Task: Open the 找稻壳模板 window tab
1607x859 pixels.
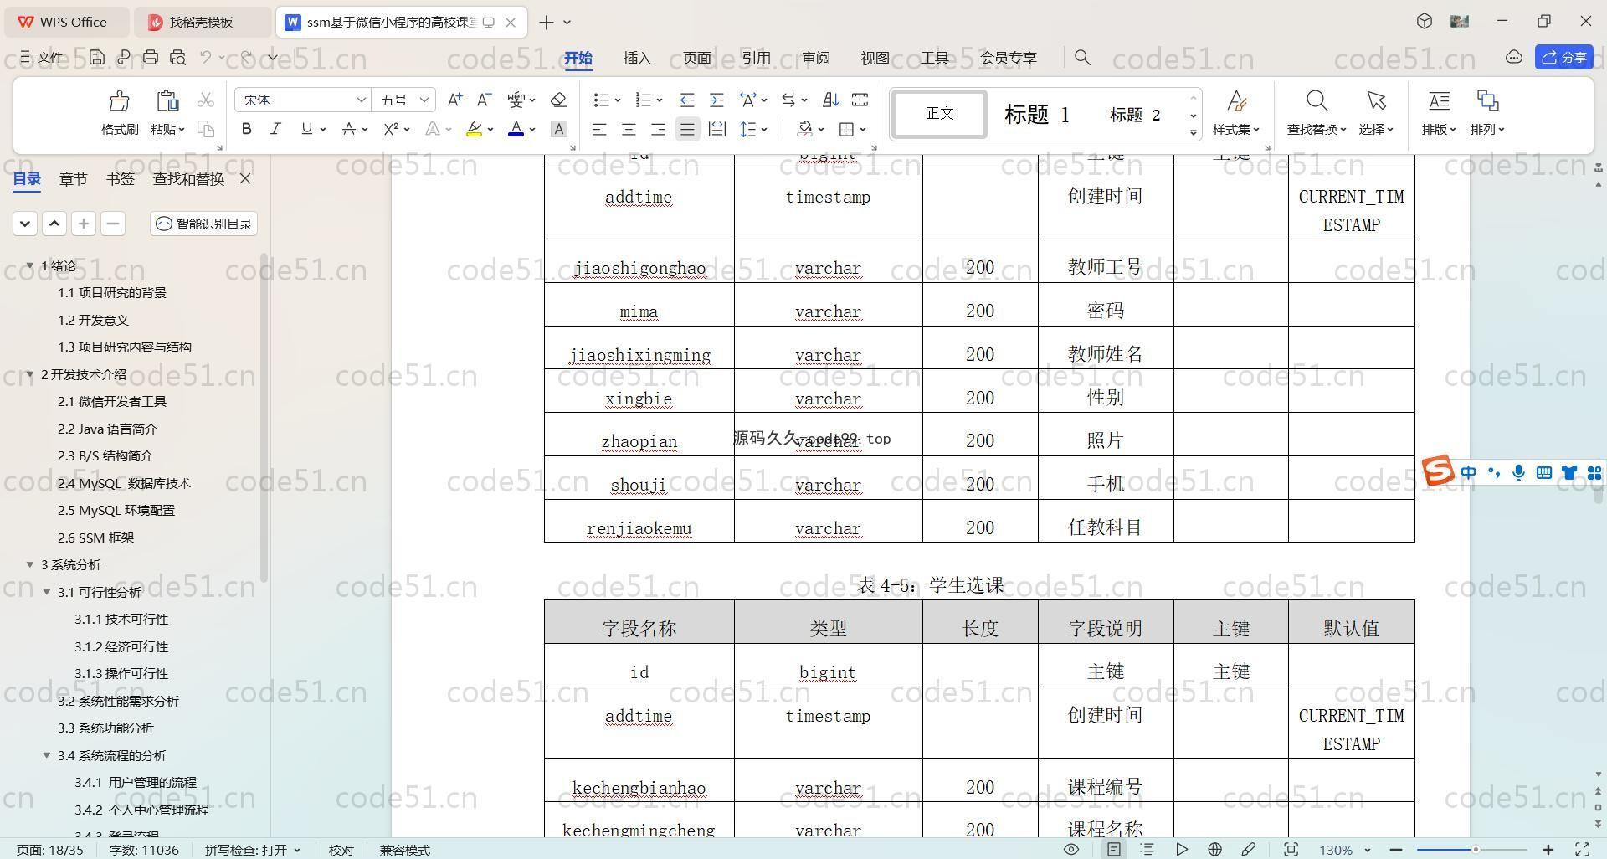Action: (201, 22)
